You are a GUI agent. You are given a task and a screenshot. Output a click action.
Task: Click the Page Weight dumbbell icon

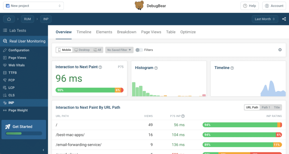click(x=5, y=110)
